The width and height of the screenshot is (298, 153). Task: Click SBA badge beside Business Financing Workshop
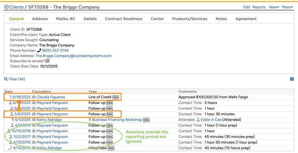click(x=146, y=120)
